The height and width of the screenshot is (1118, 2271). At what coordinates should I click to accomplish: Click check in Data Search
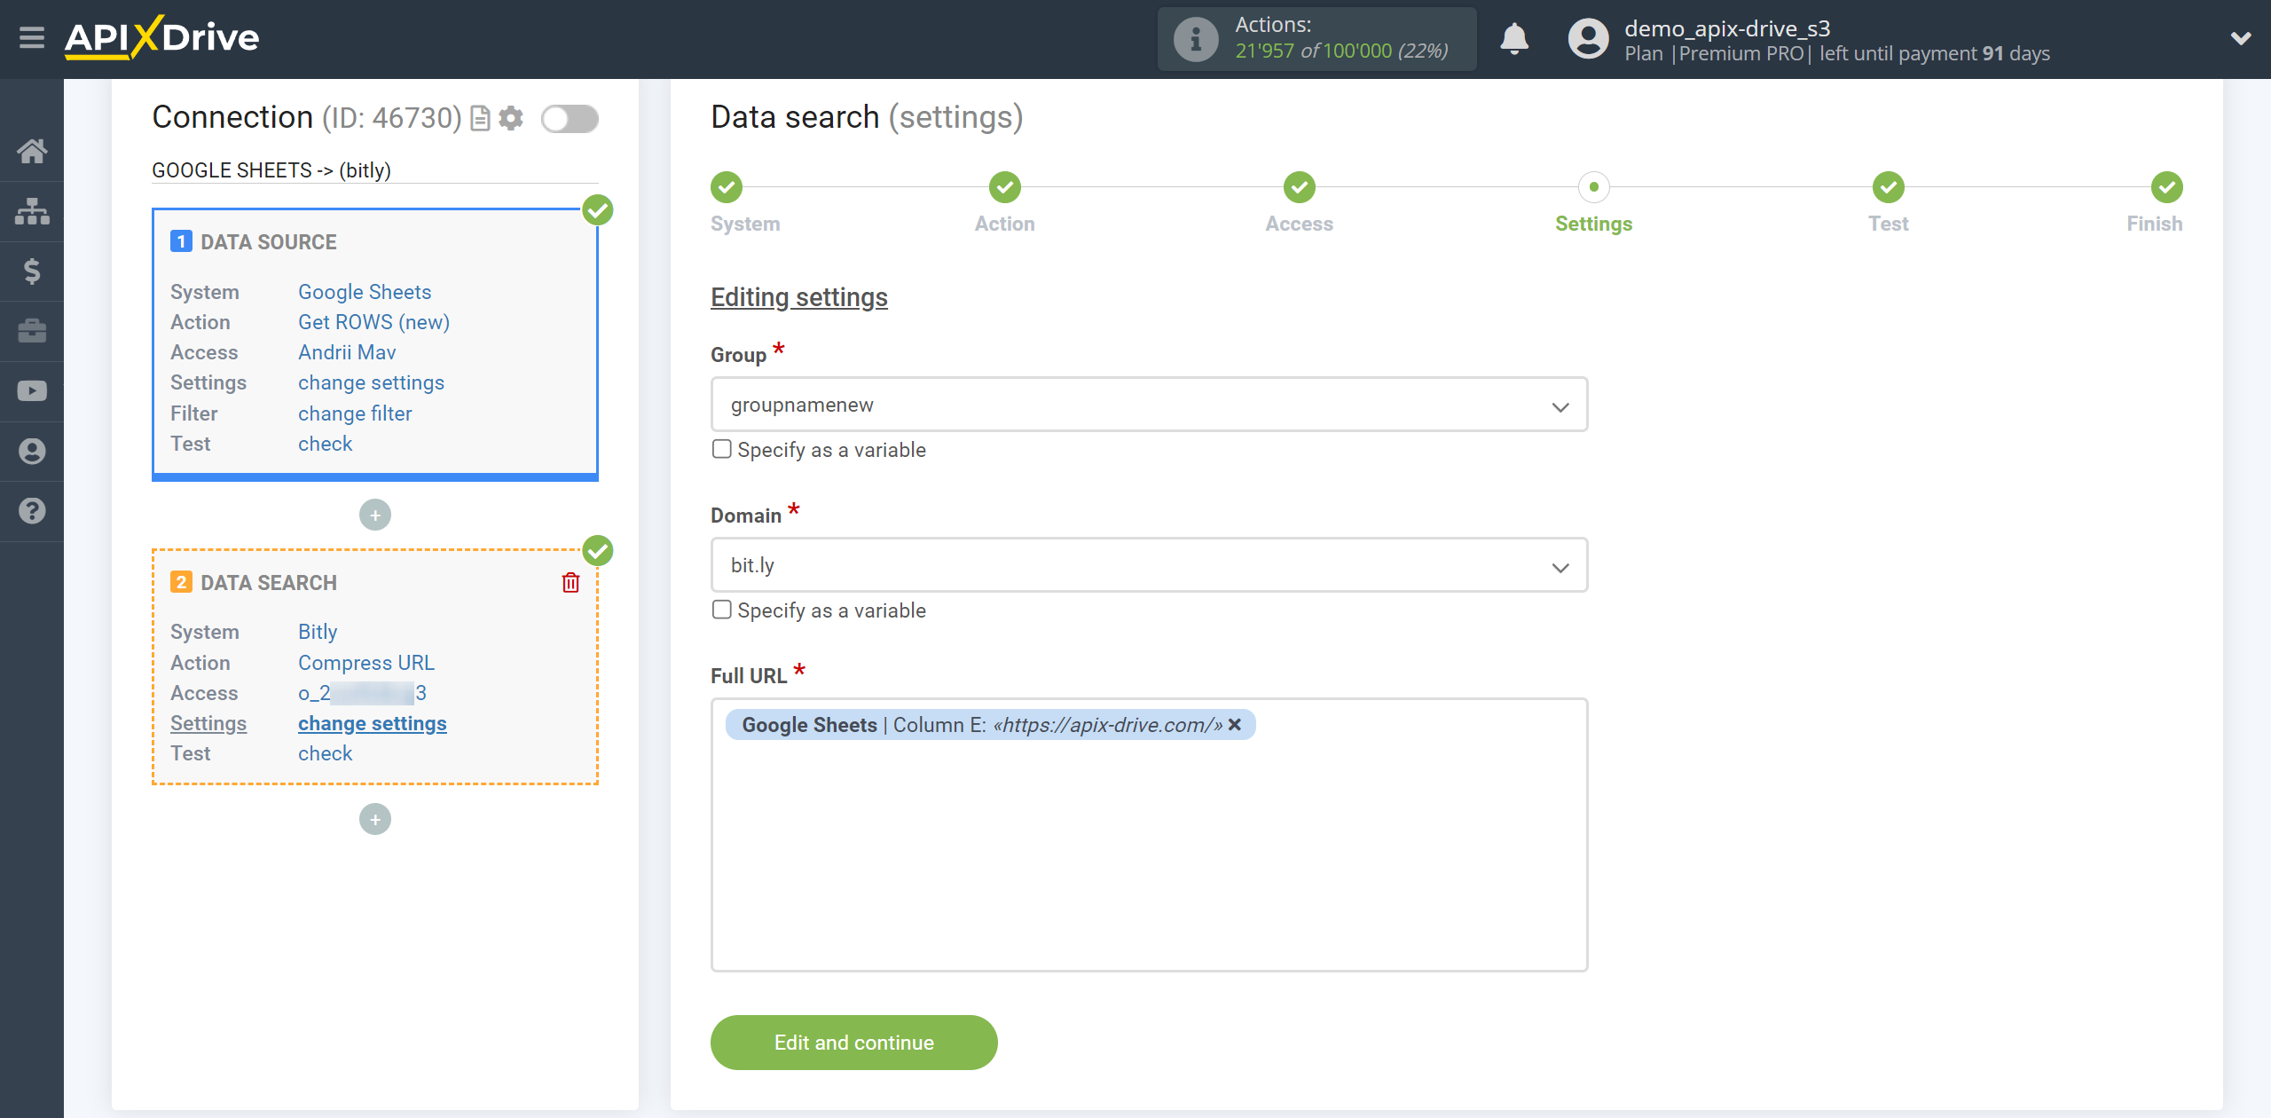pyautogui.click(x=325, y=753)
